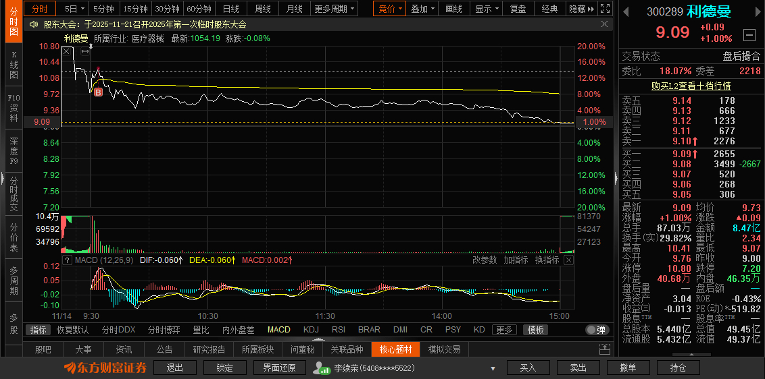Screen dimensions: 765x379
Task: Click 恢复默认 to reset indicators
Action: (x=72, y=330)
